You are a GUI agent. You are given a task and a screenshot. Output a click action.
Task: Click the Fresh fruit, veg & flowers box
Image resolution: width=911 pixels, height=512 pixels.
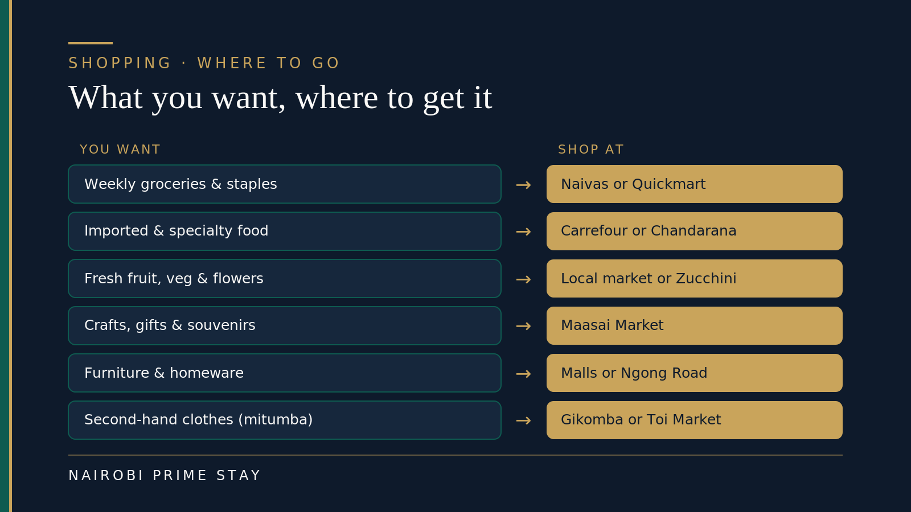[285, 278]
